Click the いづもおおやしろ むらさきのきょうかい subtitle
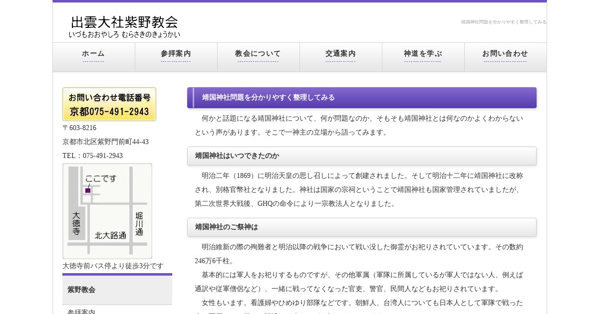599x314 pixels. pyautogui.click(x=124, y=34)
